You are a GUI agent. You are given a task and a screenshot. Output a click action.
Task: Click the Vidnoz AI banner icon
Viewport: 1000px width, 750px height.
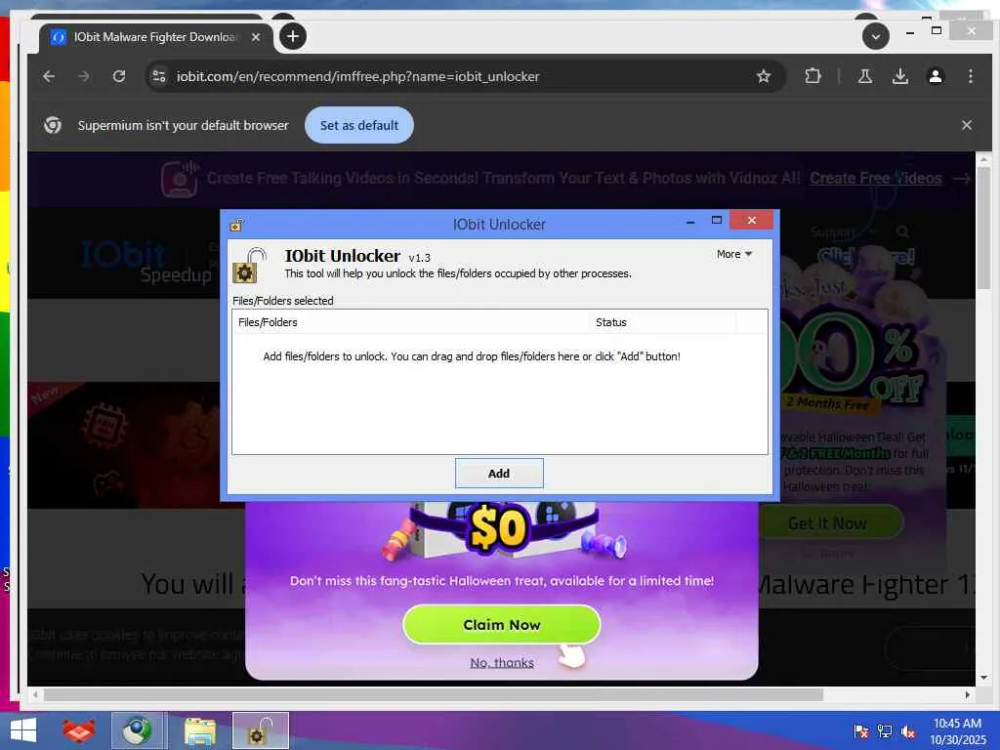click(180, 179)
